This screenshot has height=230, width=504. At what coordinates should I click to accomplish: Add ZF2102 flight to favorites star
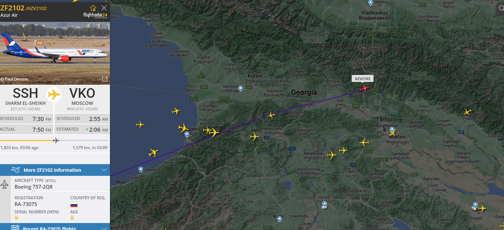[93, 8]
